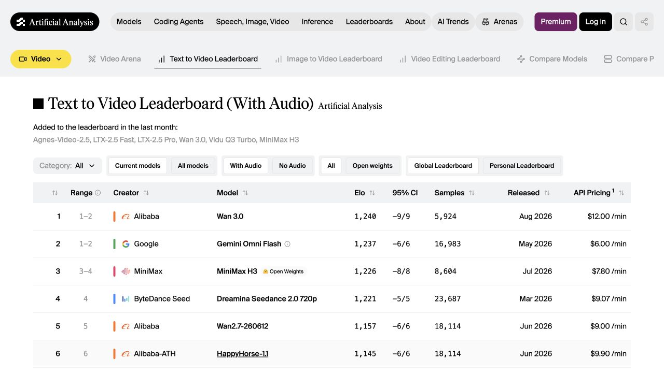Click the MiniMax logo in row 3

coord(126,271)
